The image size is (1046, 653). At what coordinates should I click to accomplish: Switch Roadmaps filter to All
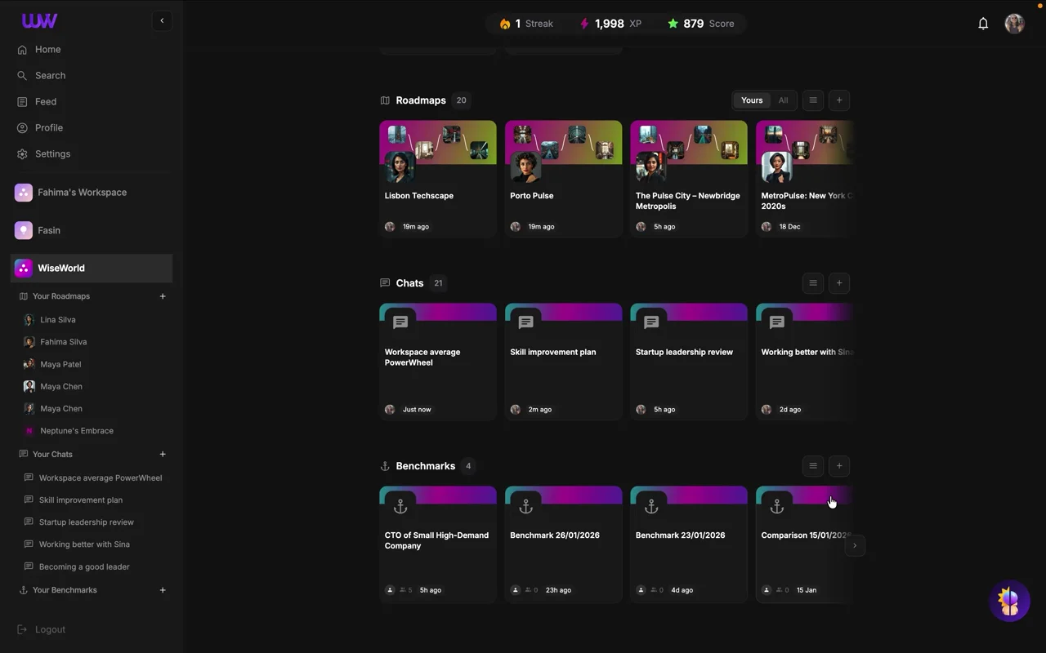click(x=783, y=100)
